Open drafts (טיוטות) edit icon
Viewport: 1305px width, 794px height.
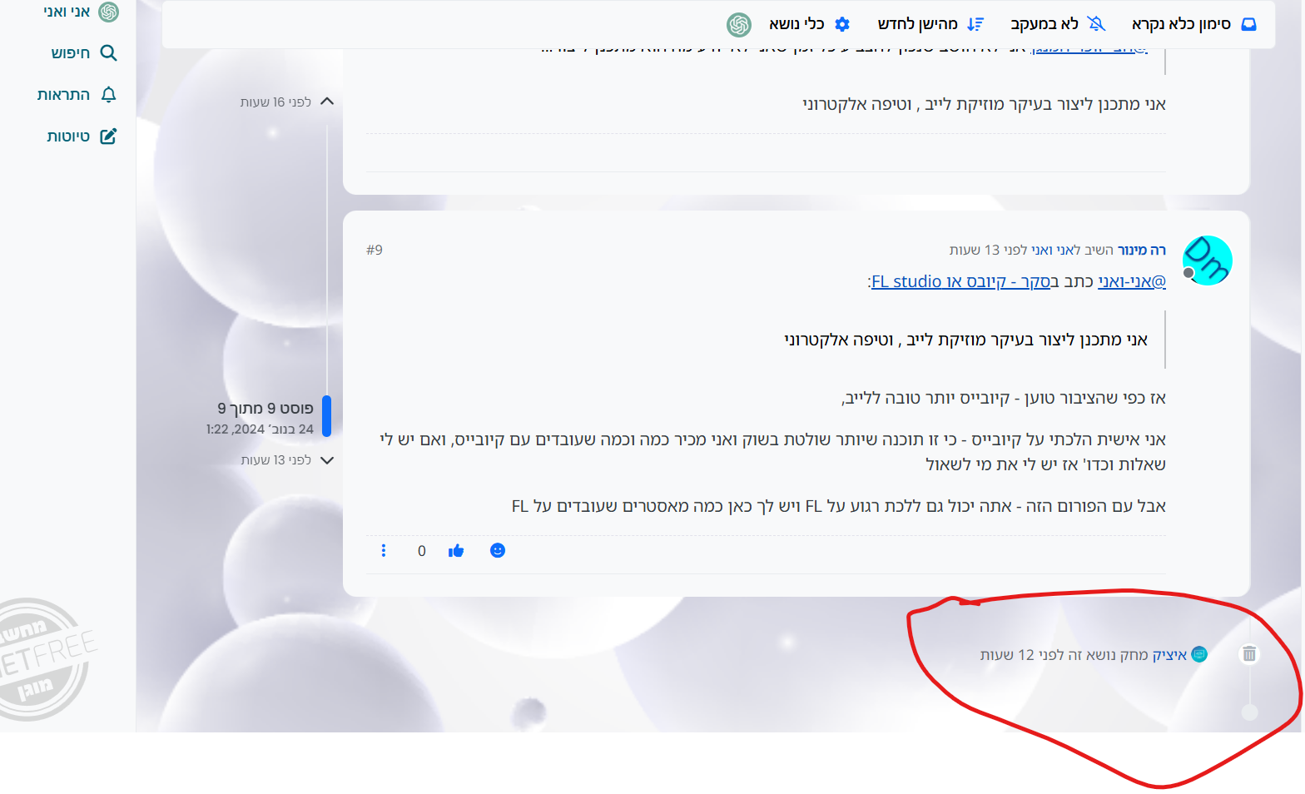click(x=108, y=136)
